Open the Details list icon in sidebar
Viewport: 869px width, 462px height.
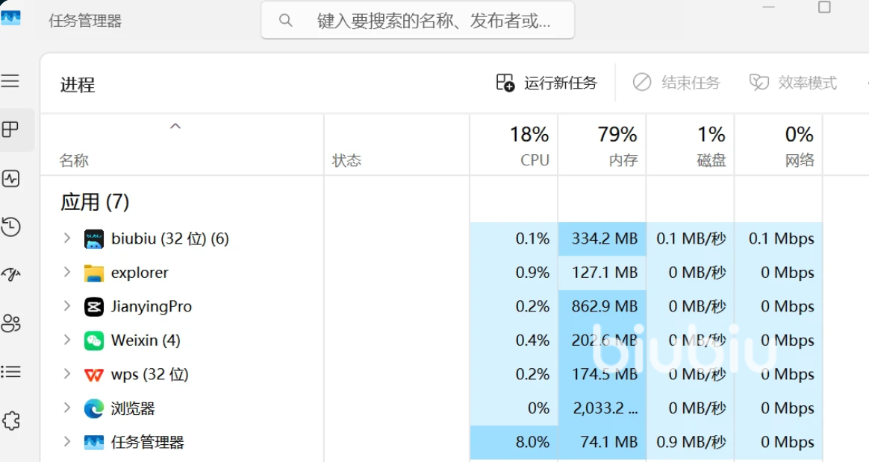pyautogui.click(x=10, y=372)
